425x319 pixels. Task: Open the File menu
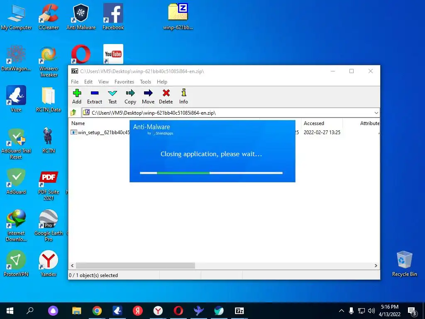75,82
